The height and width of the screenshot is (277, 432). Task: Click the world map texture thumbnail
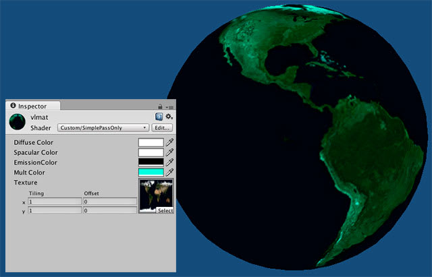pyautogui.click(x=155, y=194)
